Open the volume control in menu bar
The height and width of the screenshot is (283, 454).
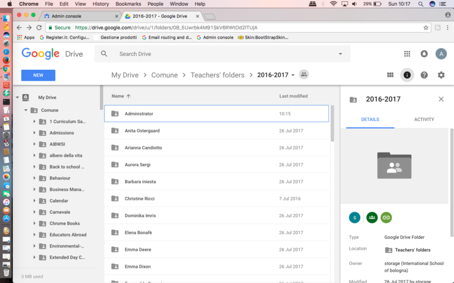pos(354,4)
